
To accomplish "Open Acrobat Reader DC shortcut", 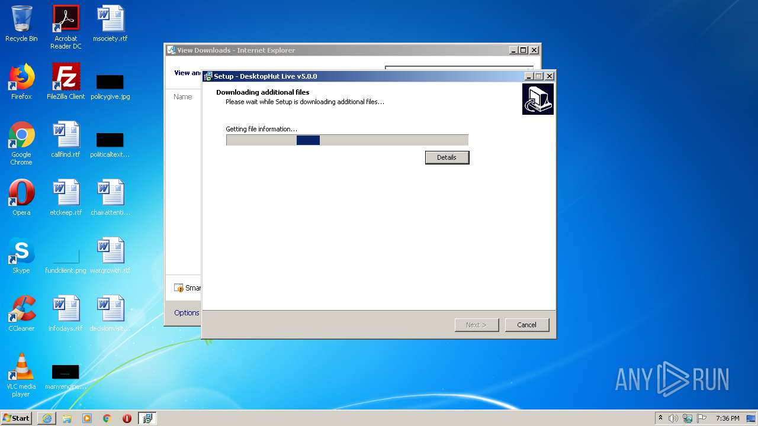I will pos(66,27).
